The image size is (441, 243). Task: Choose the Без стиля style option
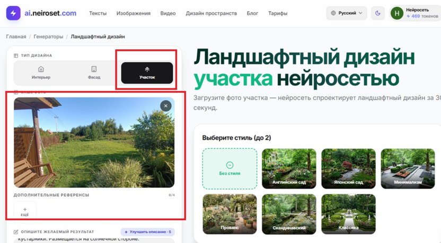pyautogui.click(x=230, y=168)
